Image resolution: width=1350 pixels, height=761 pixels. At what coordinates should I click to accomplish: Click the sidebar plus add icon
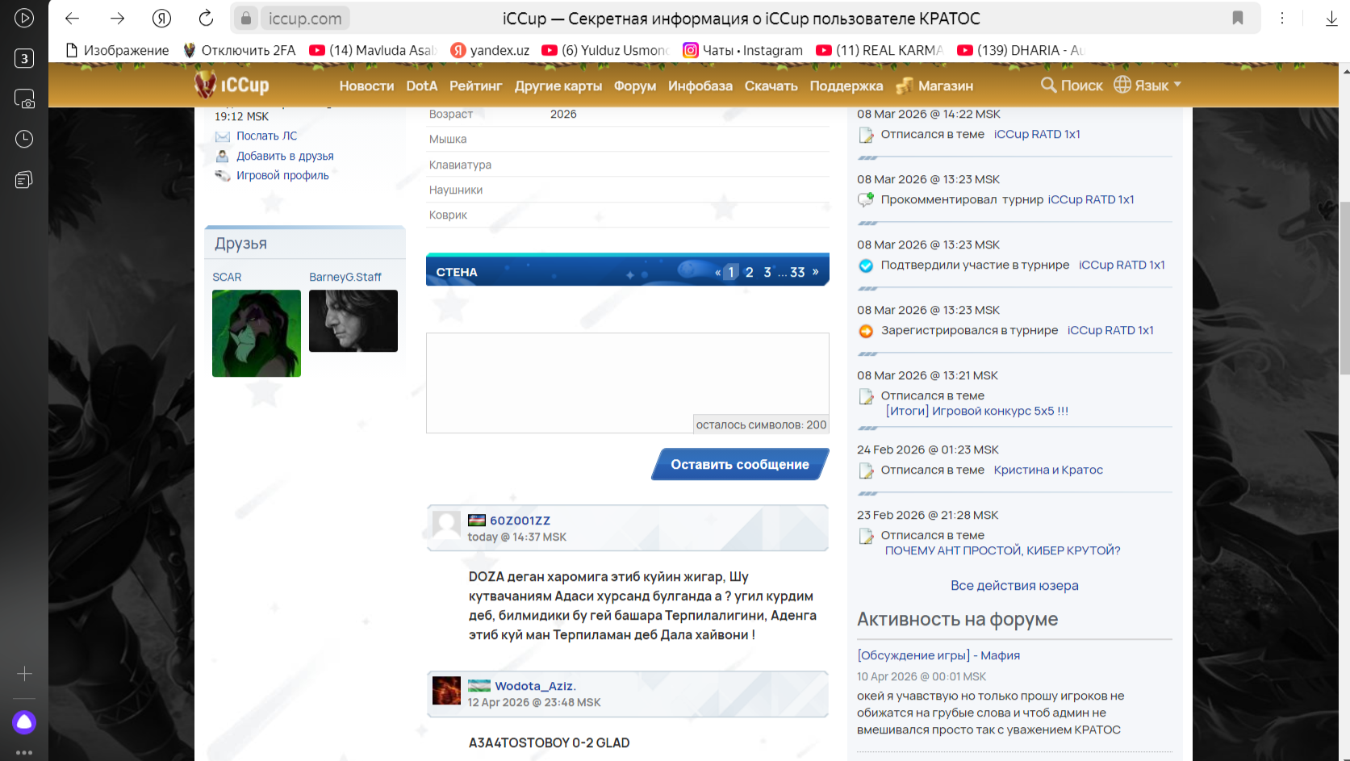(x=24, y=673)
